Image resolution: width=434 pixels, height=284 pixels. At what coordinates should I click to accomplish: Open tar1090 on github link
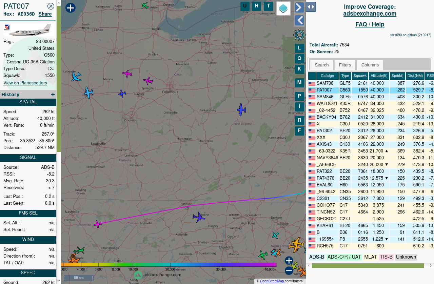point(411,35)
